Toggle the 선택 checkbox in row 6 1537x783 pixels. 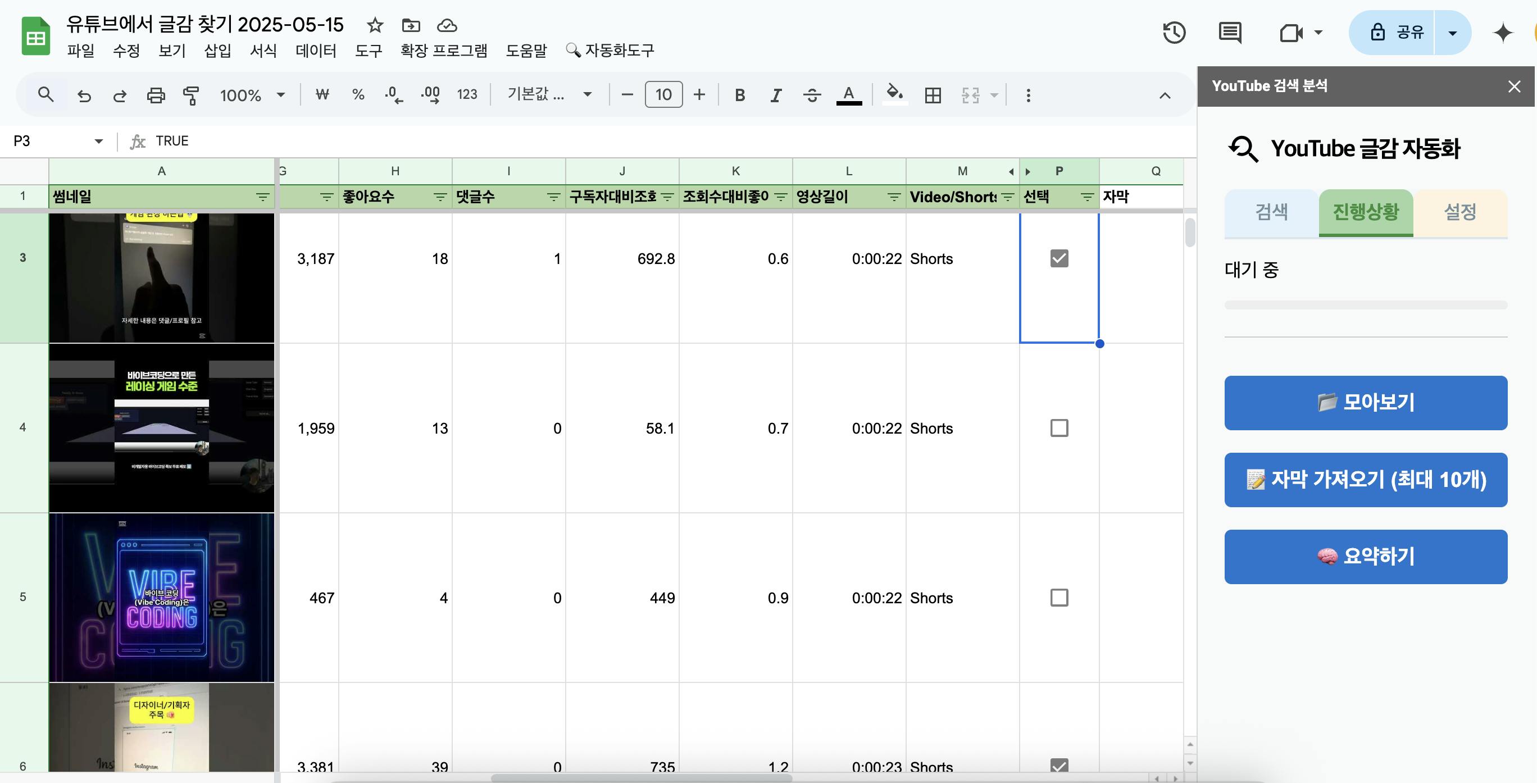point(1059,765)
